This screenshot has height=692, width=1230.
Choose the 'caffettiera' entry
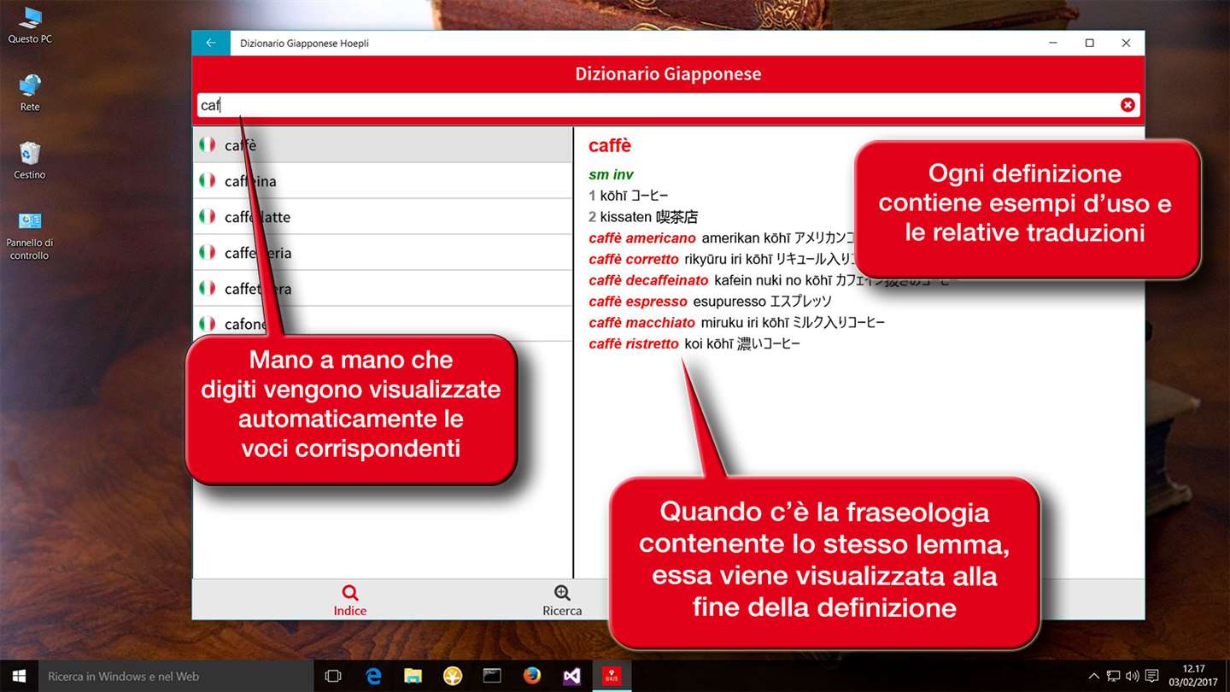click(383, 289)
